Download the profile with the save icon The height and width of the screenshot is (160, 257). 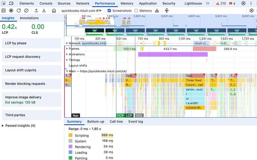point(44,11)
